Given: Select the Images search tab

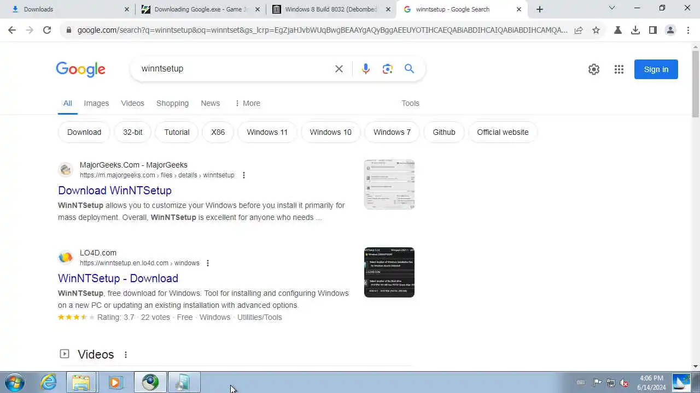Looking at the screenshot, I should point(96,103).
